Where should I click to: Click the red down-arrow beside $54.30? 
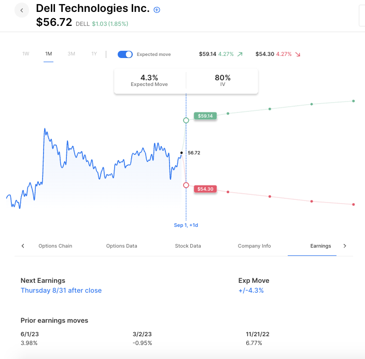tap(298, 54)
